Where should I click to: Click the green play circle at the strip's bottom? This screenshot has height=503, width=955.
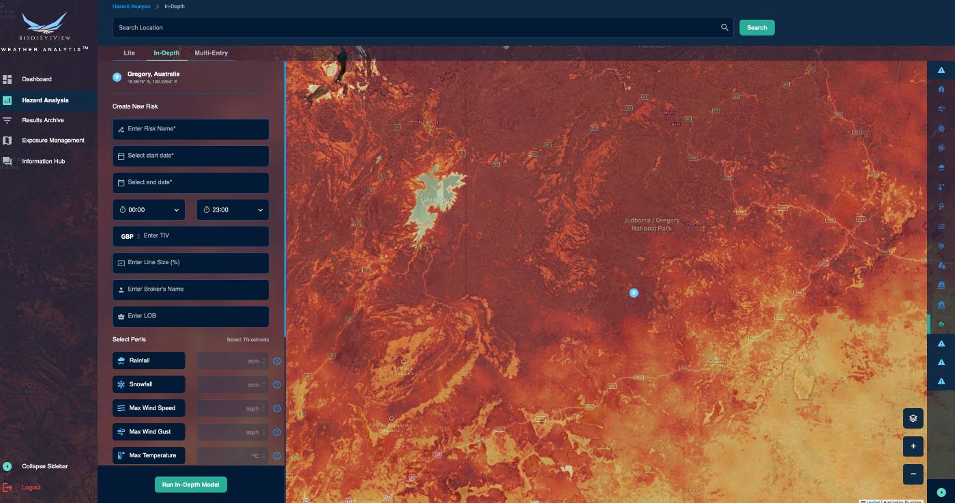click(x=941, y=492)
